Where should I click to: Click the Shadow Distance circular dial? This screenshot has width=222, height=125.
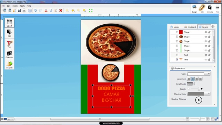[198, 100]
